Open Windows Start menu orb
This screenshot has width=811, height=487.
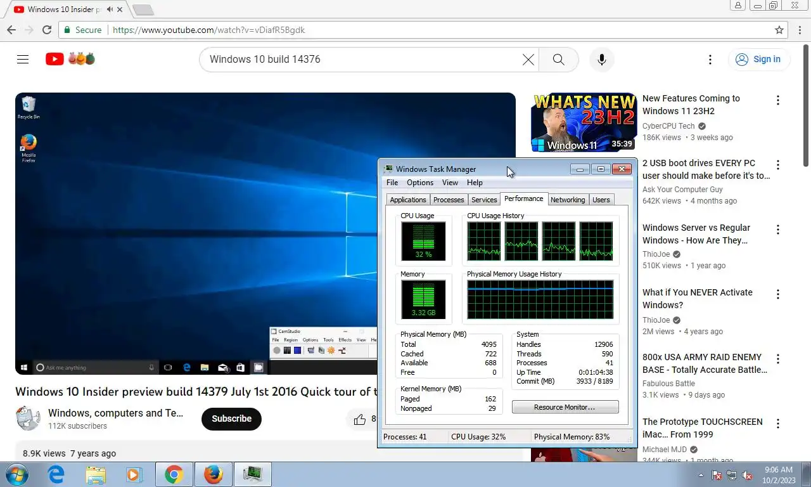pyautogui.click(x=16, y=474)
